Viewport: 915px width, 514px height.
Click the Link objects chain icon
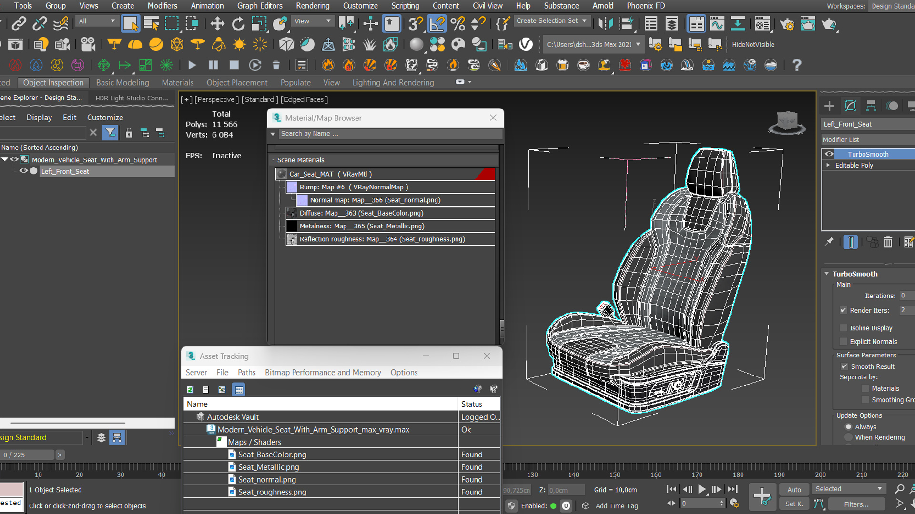point(19,23)
